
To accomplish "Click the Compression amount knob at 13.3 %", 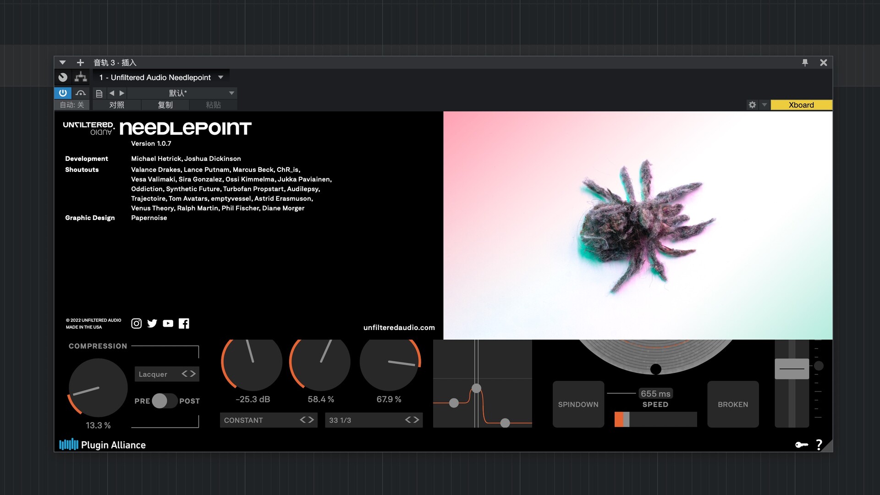I will point(98,388).
